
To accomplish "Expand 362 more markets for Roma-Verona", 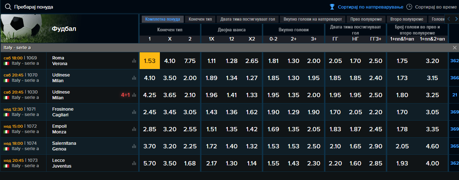I will (454, 61).
